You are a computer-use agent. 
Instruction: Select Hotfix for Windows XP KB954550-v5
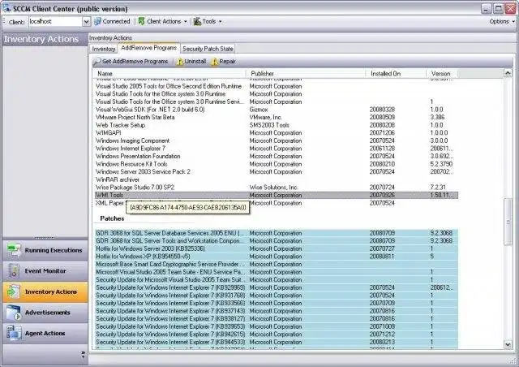pos(277,257)
